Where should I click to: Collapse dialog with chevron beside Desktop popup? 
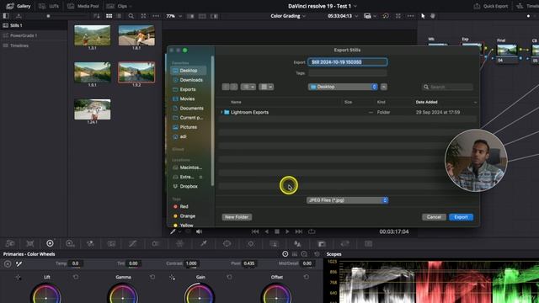(x=384, y=87)
